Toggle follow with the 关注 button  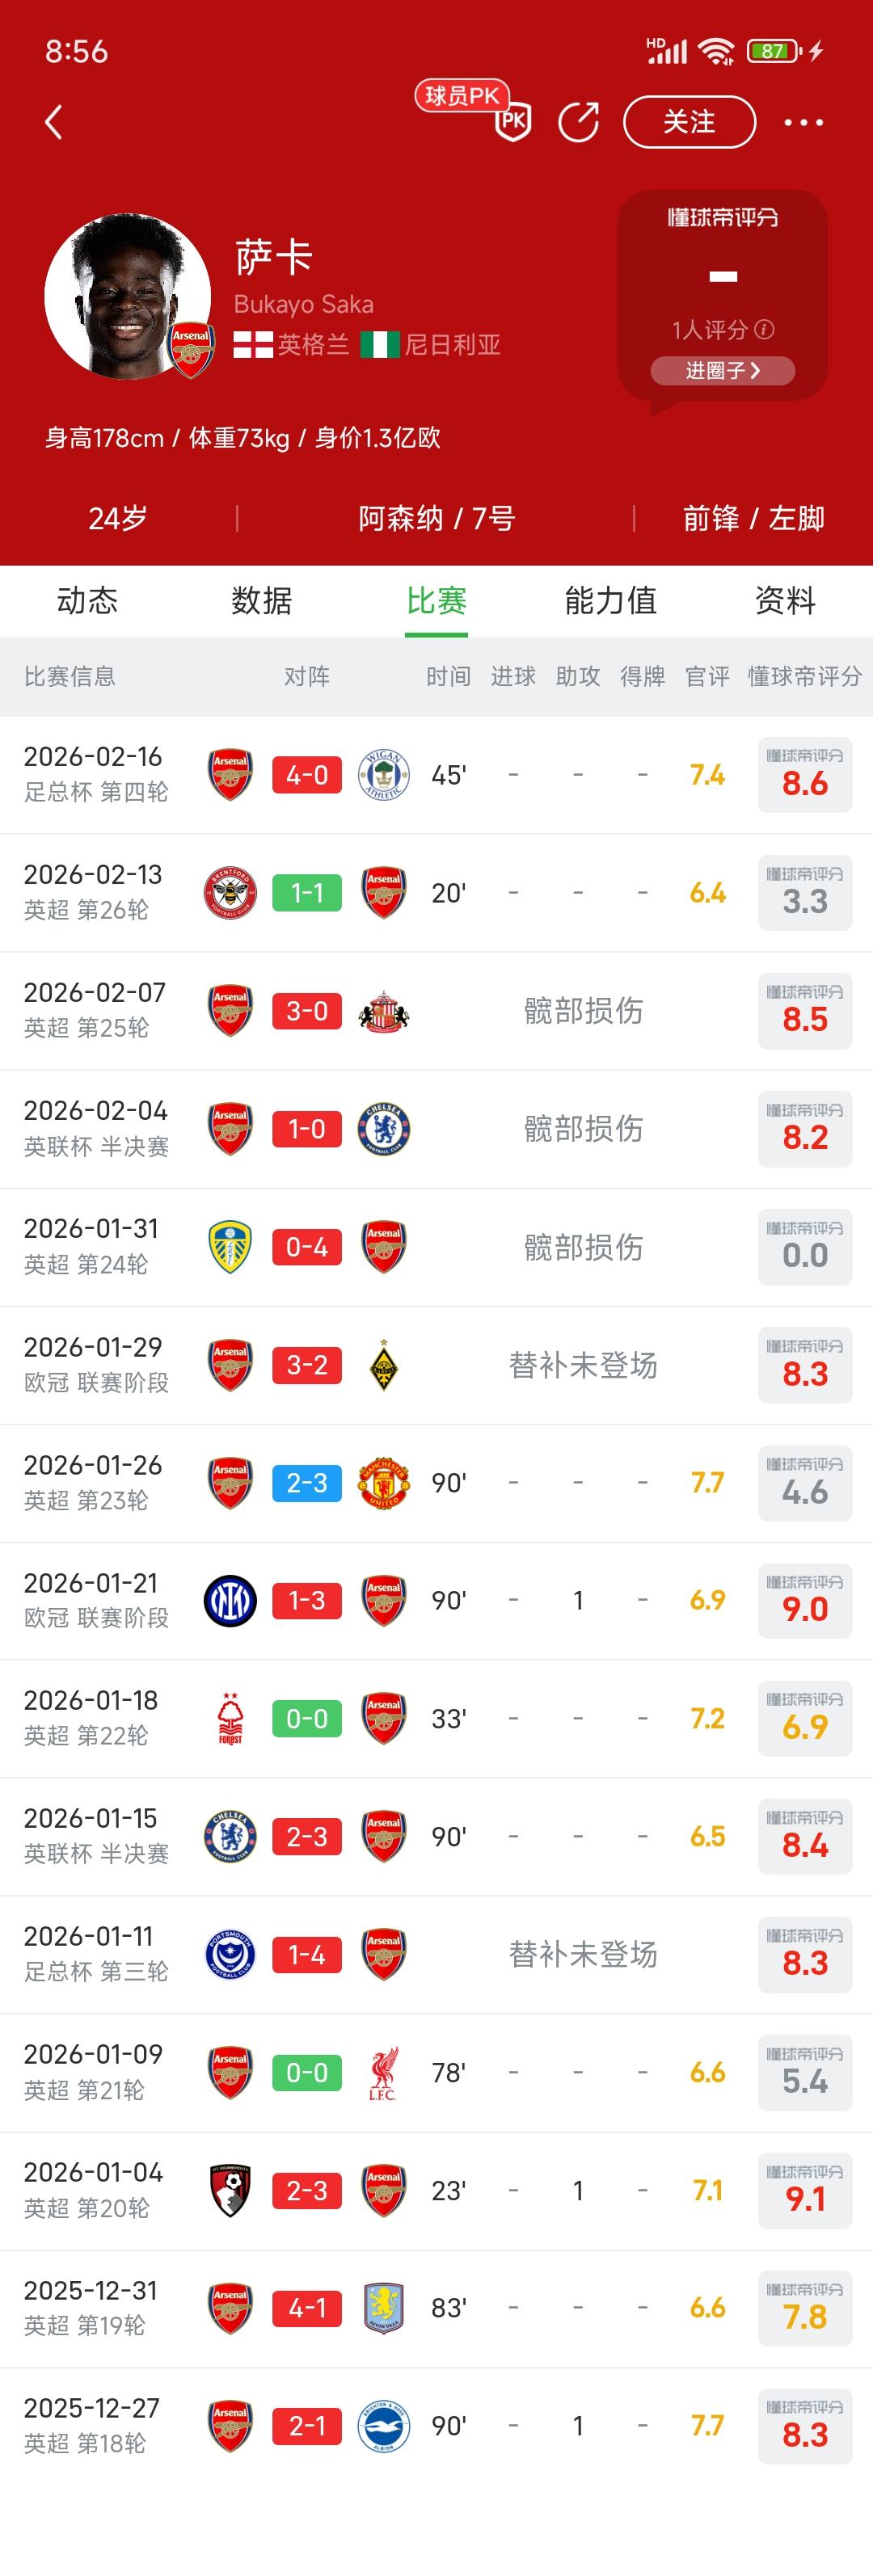click(x=689, y=122)
